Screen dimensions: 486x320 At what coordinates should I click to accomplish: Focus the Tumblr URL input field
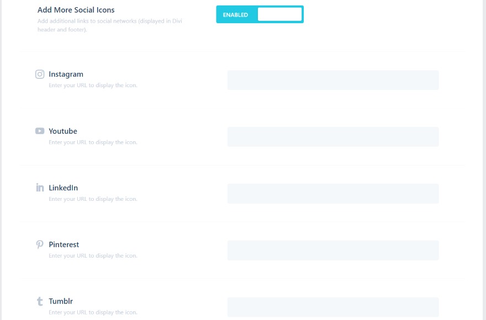333,307
